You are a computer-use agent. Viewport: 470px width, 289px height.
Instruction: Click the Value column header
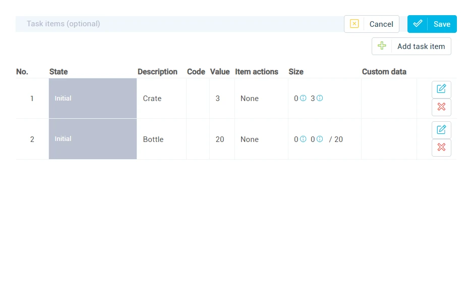[220, 72]
